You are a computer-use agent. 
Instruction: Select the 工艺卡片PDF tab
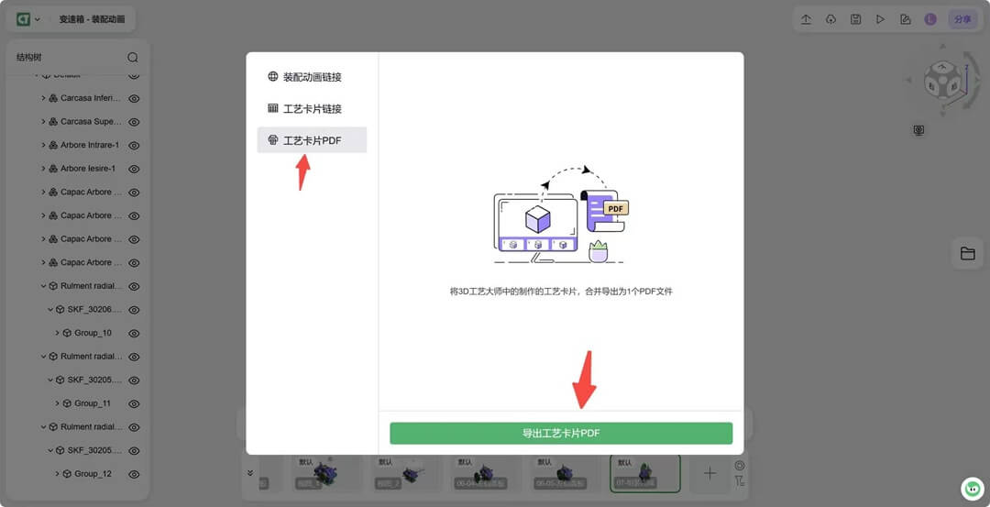pyautogui.click(x=312, y=140)
